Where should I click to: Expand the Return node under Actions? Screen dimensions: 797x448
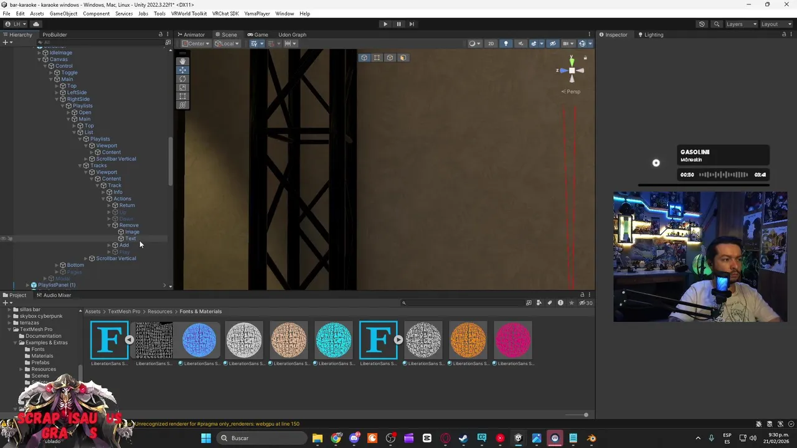(109, 205)
